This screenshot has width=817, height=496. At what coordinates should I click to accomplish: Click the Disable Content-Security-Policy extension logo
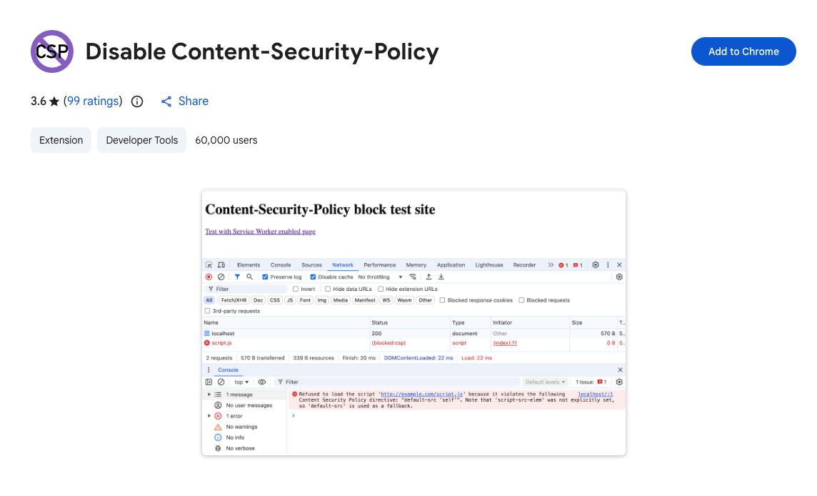(52, 51)
